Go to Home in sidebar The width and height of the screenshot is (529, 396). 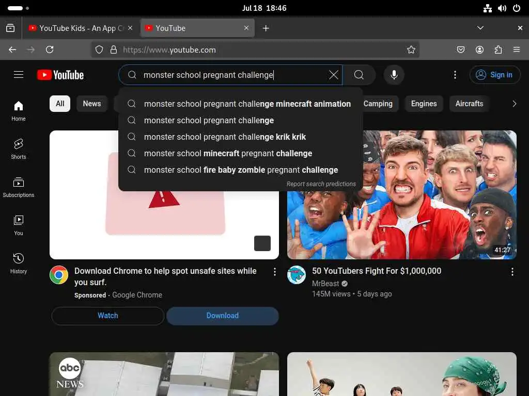[x=19, y=111]
